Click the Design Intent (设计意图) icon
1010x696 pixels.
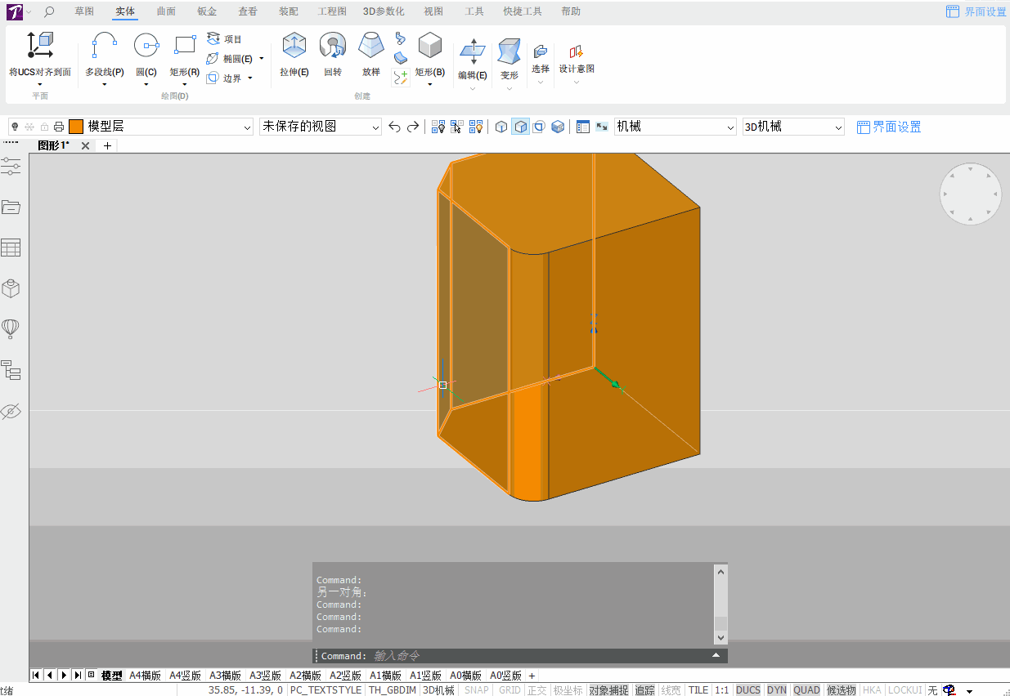click(x=577, y=51)
